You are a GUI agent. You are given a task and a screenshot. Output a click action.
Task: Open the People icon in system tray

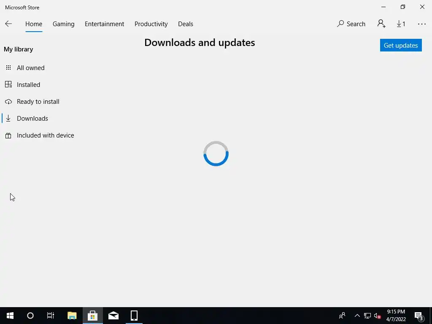click(342, 316)
